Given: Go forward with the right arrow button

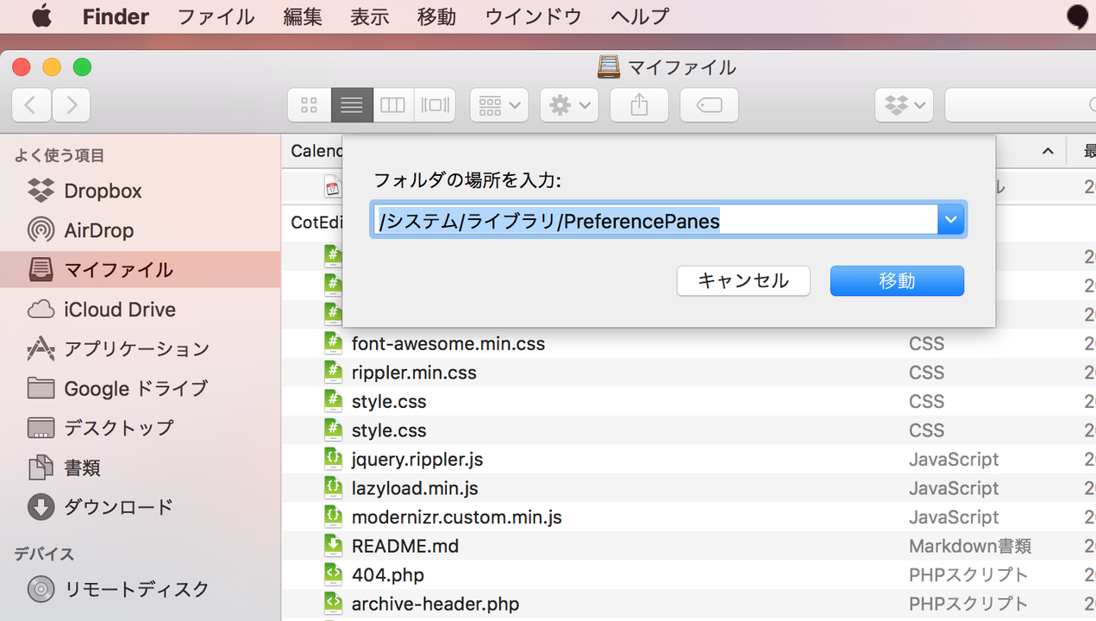Looking at the screenshot, I should click(72, 105).
